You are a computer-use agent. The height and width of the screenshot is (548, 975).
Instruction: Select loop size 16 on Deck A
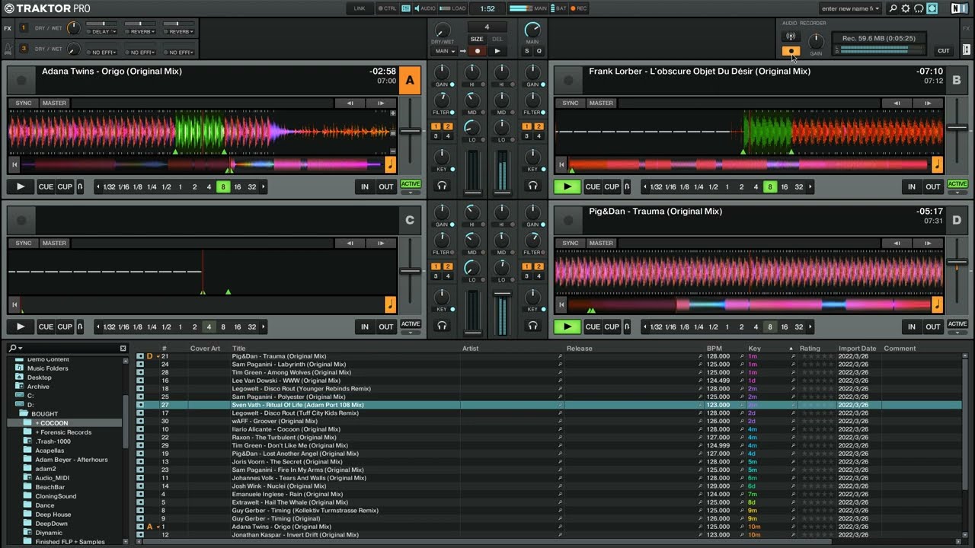(238, 186)
